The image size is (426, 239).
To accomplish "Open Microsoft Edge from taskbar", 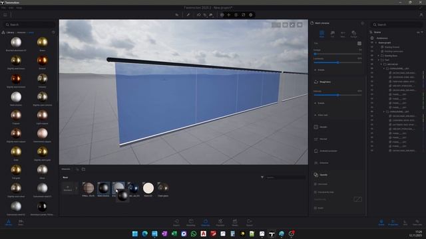I will tap(145, 234).
